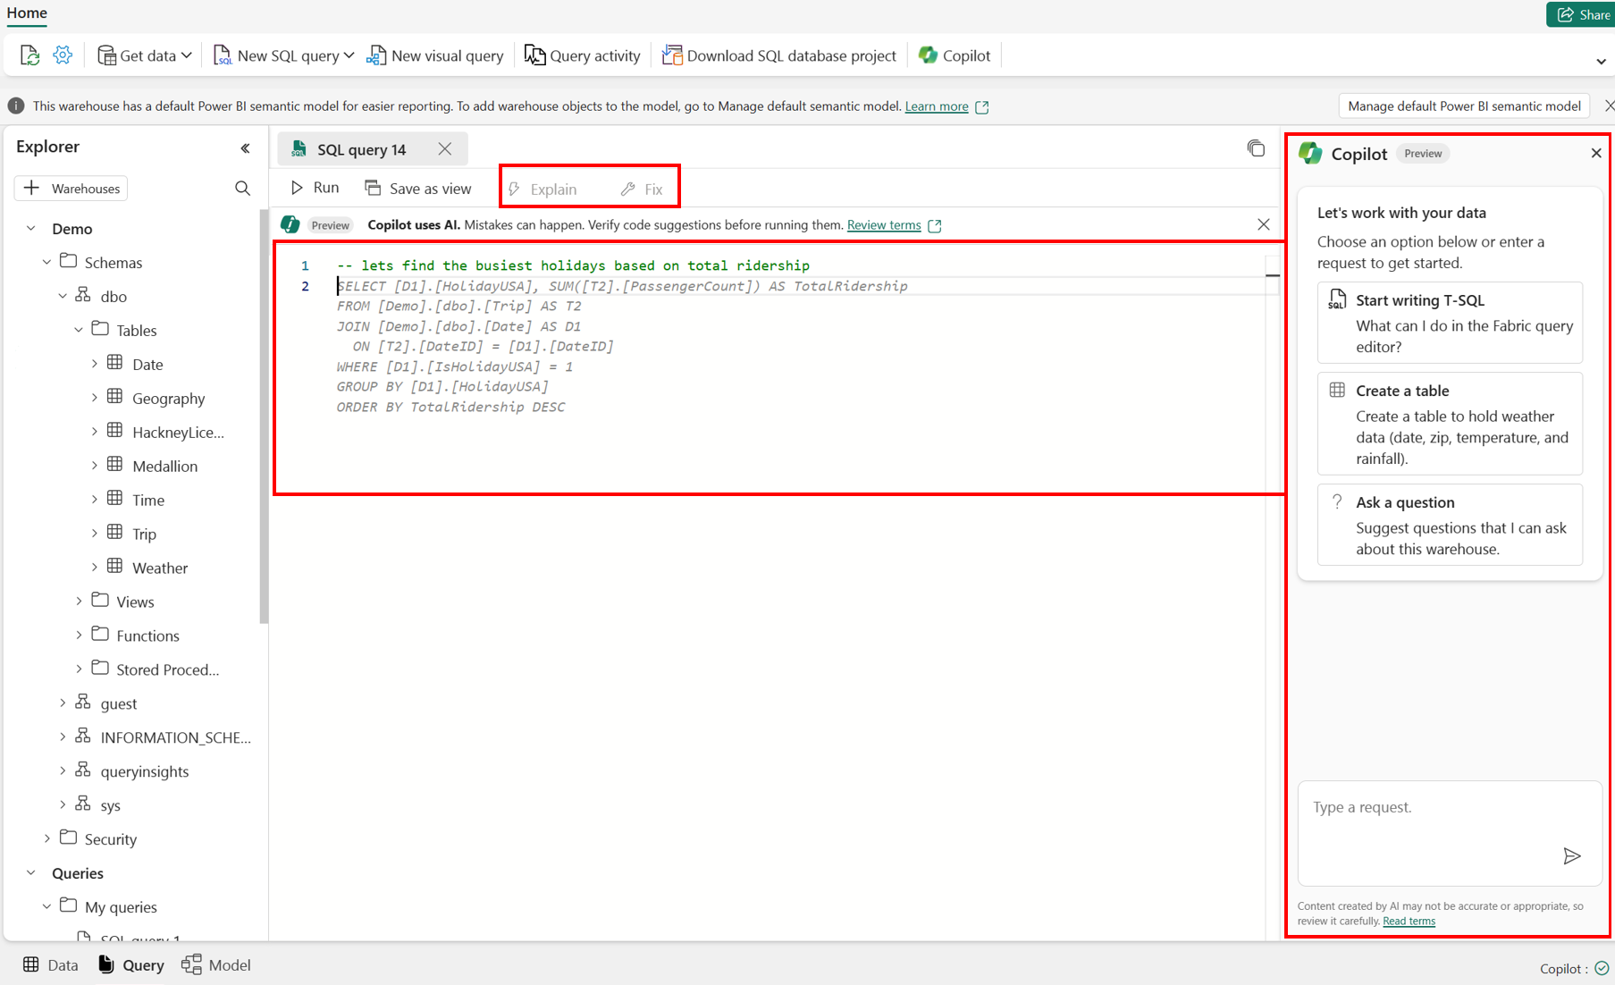Image resolution: width=1615 pixels, height=985 pixels.
Task: Select the INFORMATION_SCHE... schema
Action: click(x=175, y=737)
